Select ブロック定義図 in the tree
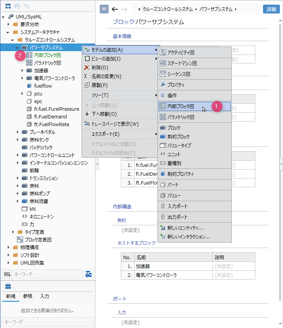Viewport: 283px width, 328px height. click(x=38, y=240)
